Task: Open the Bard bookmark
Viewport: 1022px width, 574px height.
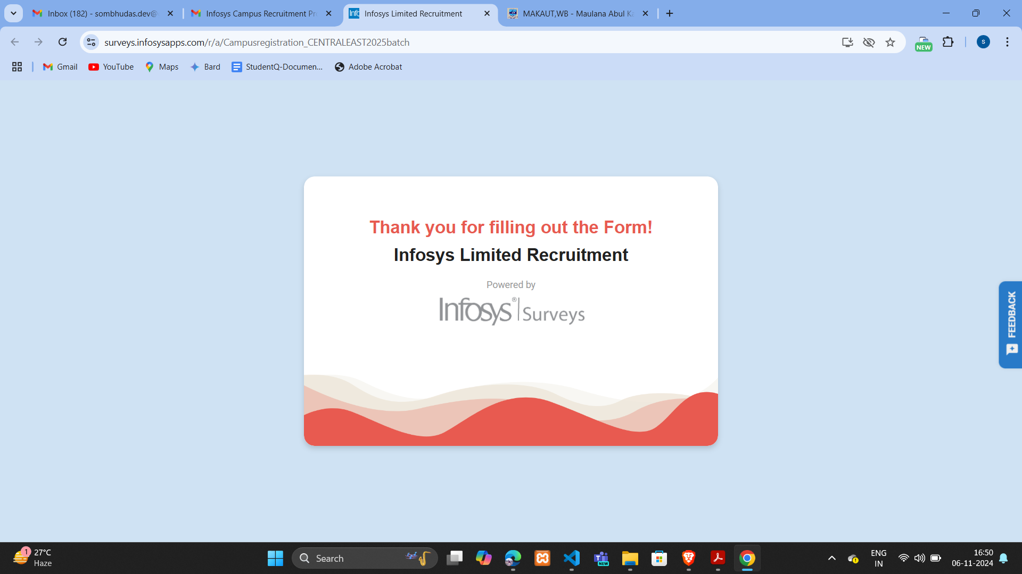Action: coord(205,66)
